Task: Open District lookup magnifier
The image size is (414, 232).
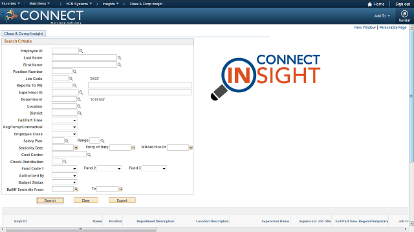Action: click(x=80, y=113)
